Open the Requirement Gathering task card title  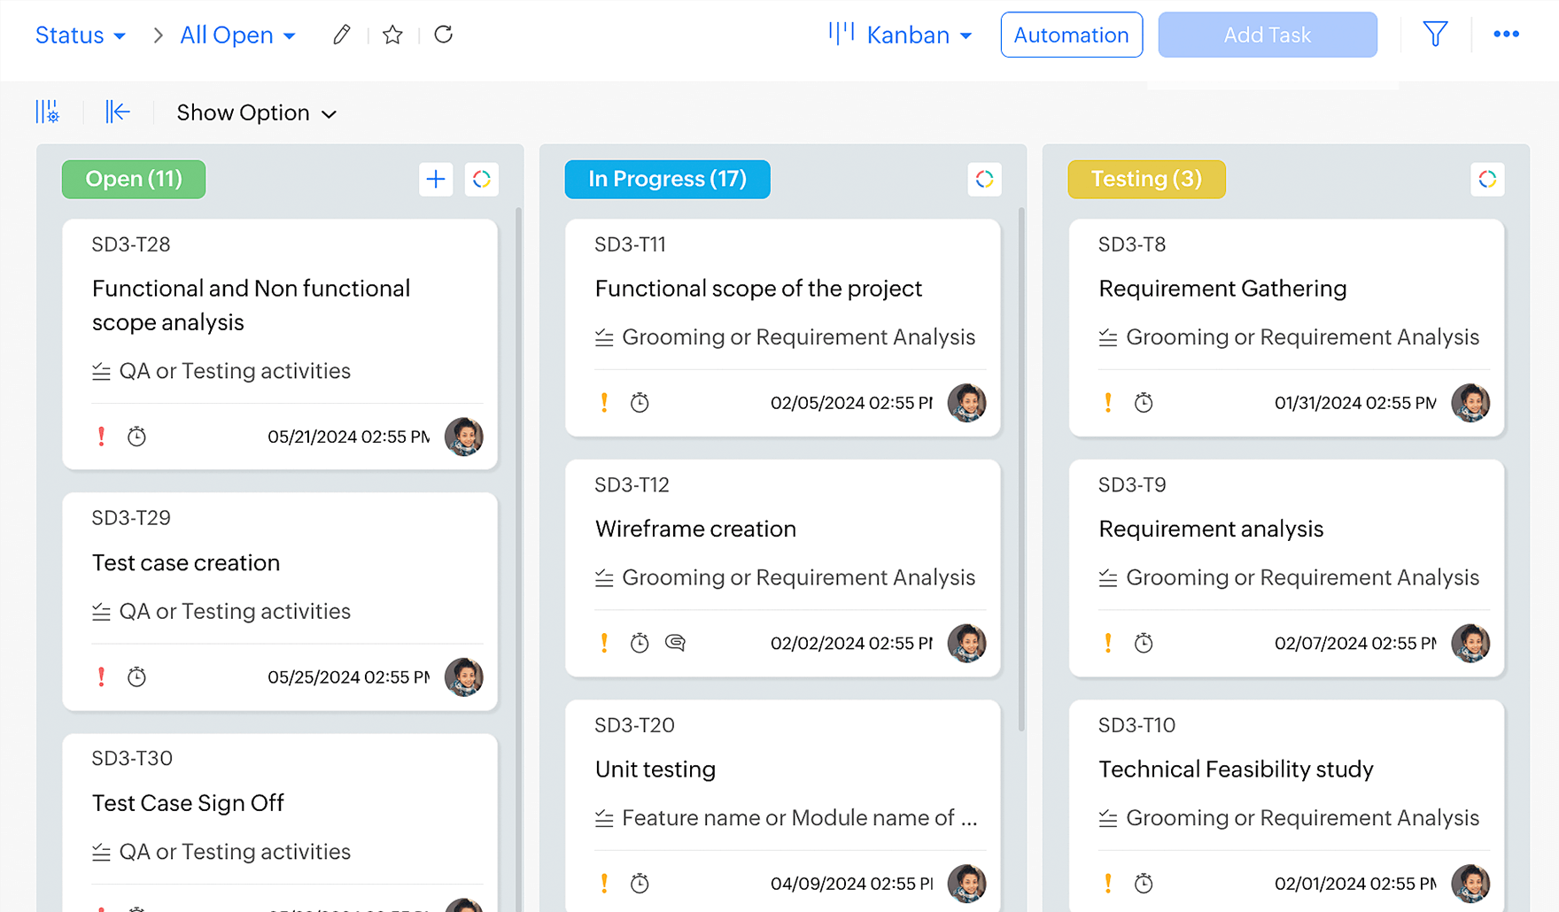point(1222,289)
